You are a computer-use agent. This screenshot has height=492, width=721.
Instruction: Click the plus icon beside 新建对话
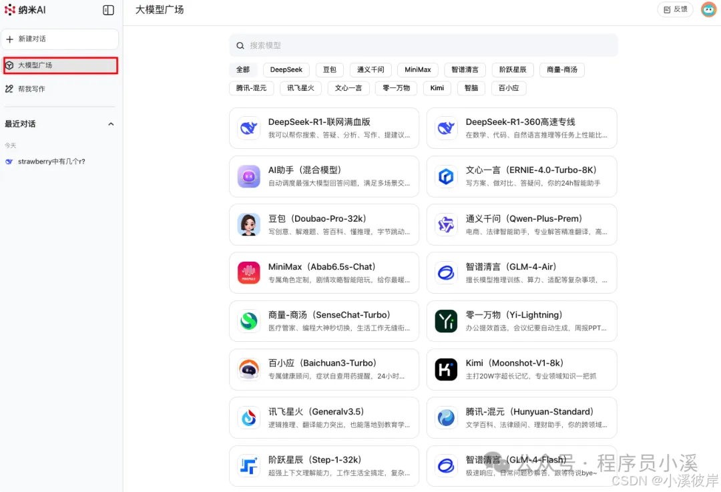pyautogui.click(x=9, y=39)
